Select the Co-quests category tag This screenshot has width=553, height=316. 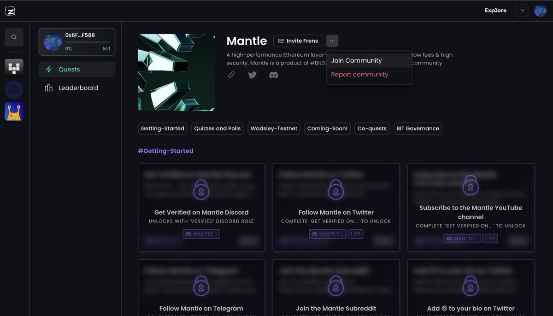pos(372,129)
